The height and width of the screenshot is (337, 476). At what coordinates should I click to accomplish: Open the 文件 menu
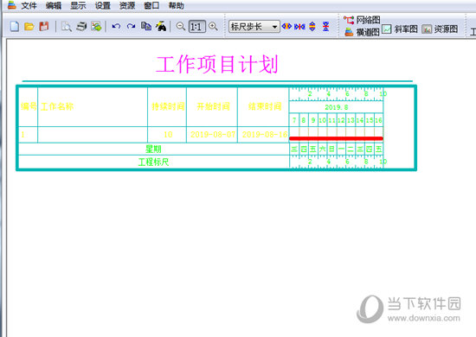point(29,5)
